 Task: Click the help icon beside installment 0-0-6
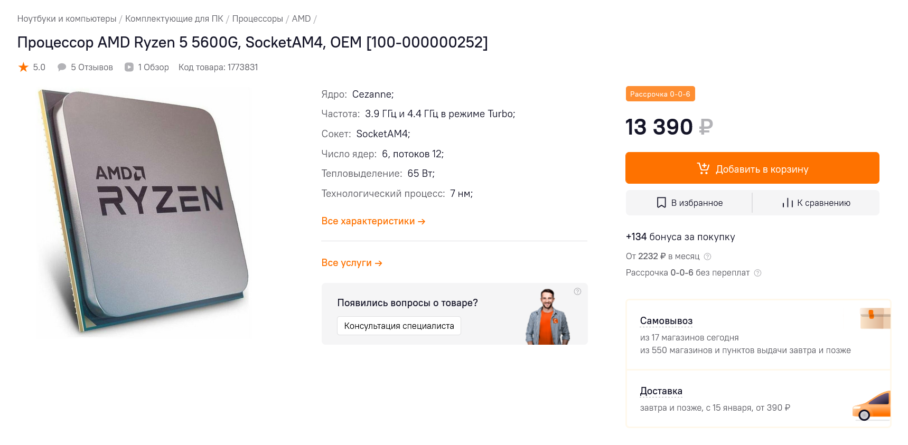(x=757, y=273)
